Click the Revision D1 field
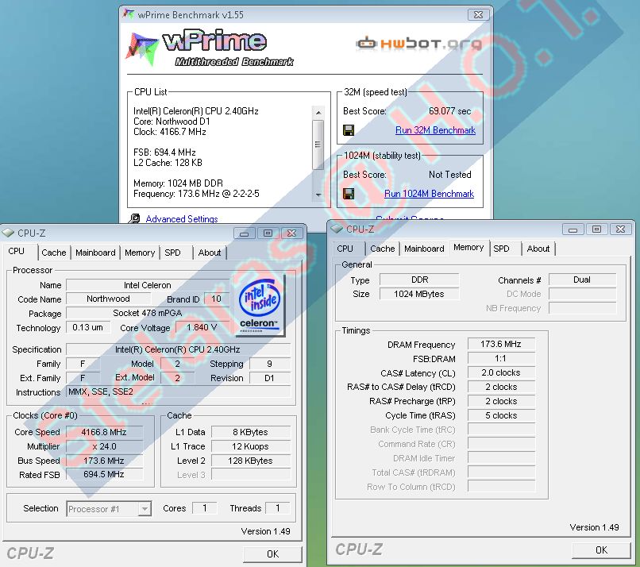Image resolution: width=640 pixels, height=567 pixels. click(x=270, y=378)
